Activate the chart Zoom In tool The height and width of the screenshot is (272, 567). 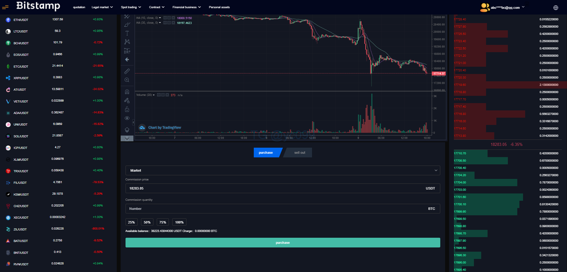(127, 80)
